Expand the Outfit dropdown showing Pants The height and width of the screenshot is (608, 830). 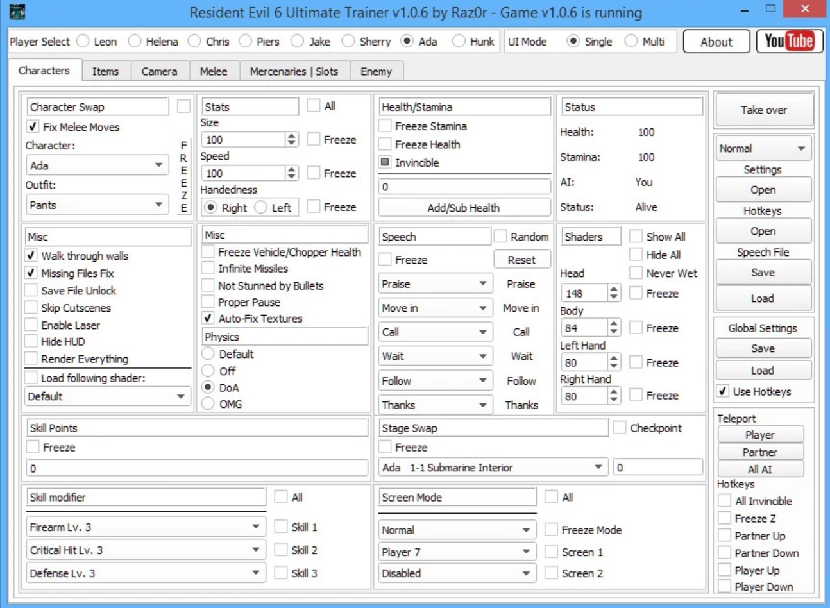pos(96,205)
